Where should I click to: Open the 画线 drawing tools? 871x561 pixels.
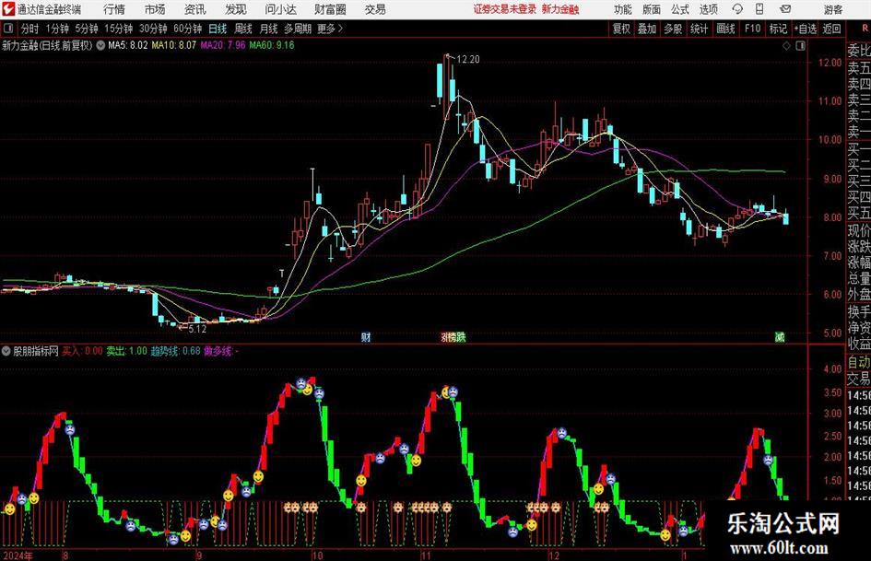[725, 29]
